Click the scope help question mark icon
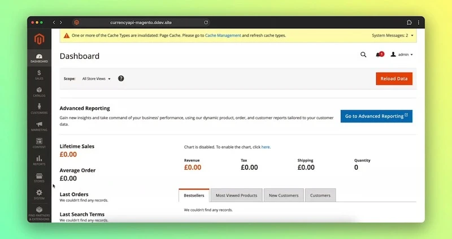This screenshot has height=239, width=452. pyautogui.click(x=121, y=79)
